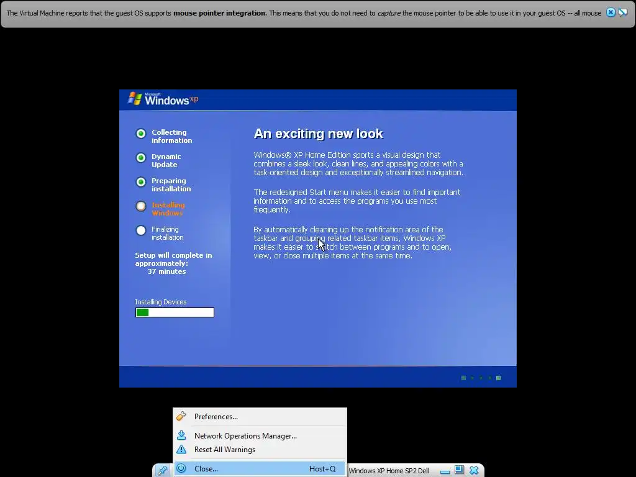Click the 'Installing Windows' orange label
Image resolution: width=636 pixels, height=477 pixels.
[x=168, y=209]
